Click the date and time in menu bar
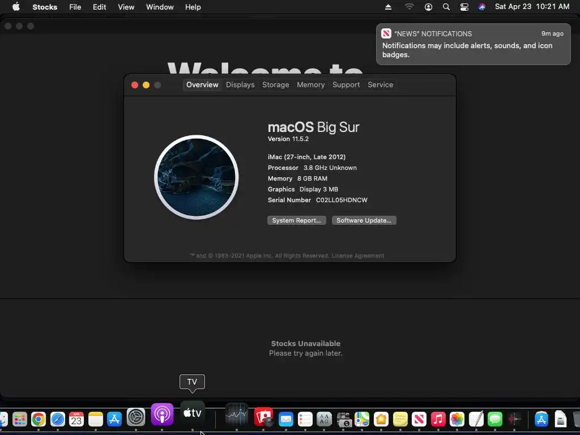The image size is (580, 435). tap(532, 7)
